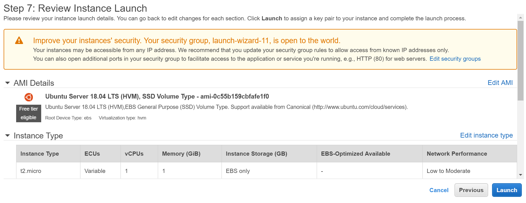This screenshot has width=526, height=203.
Task: Click the orange warning triangle icon
Action: pos(19,41)
